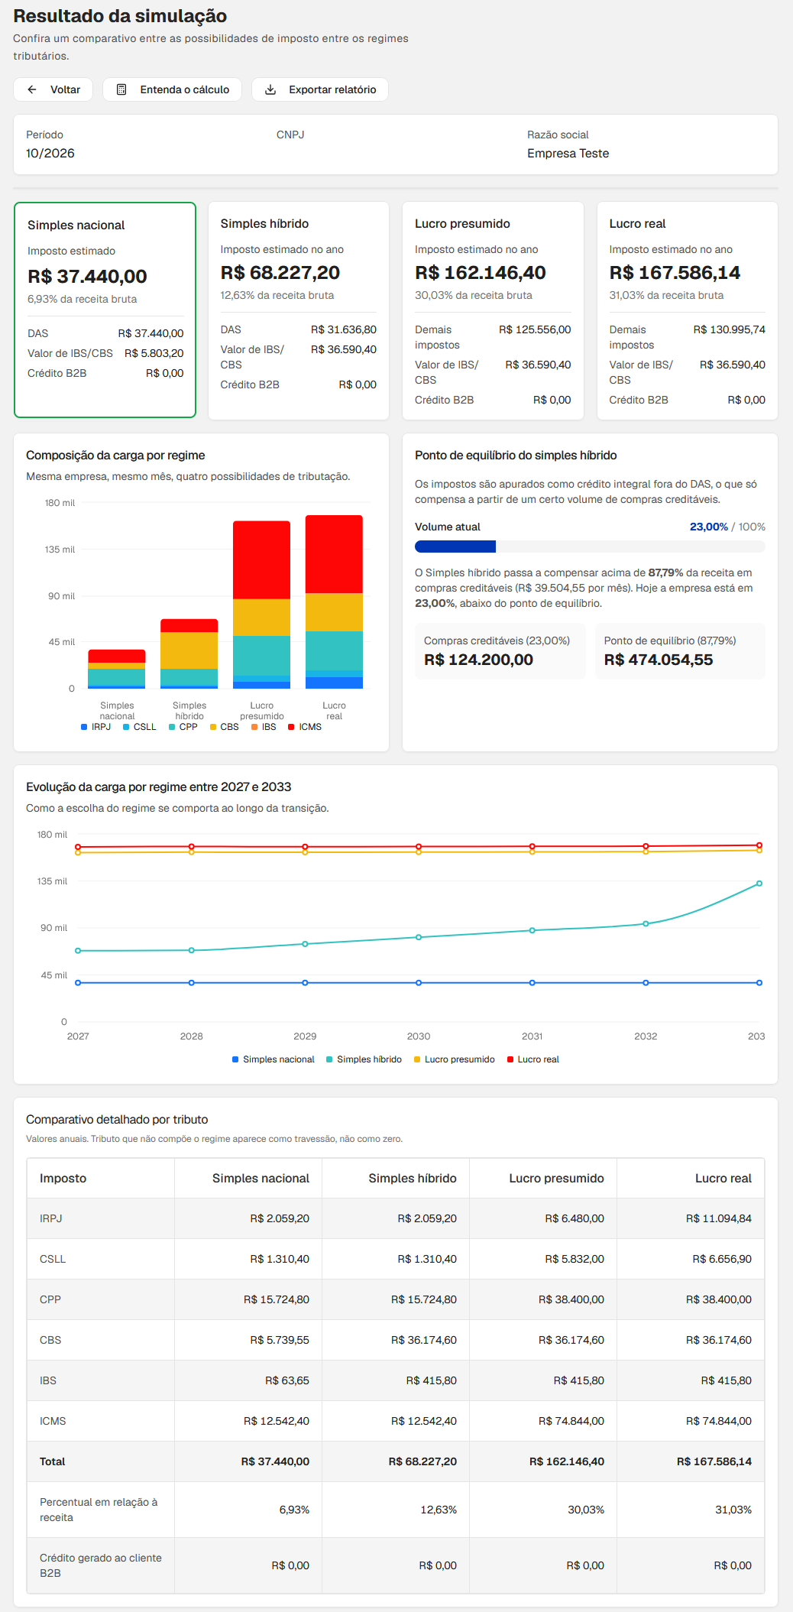Click the R$ 125.556,00 Demais impostos value
This screenshot has height=1612, width=793.
pos(535,329)
